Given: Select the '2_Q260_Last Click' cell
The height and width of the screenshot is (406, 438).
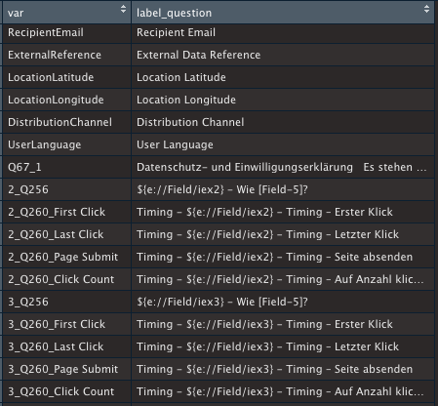Looking at the screenshot, I should tap(67, 234).
